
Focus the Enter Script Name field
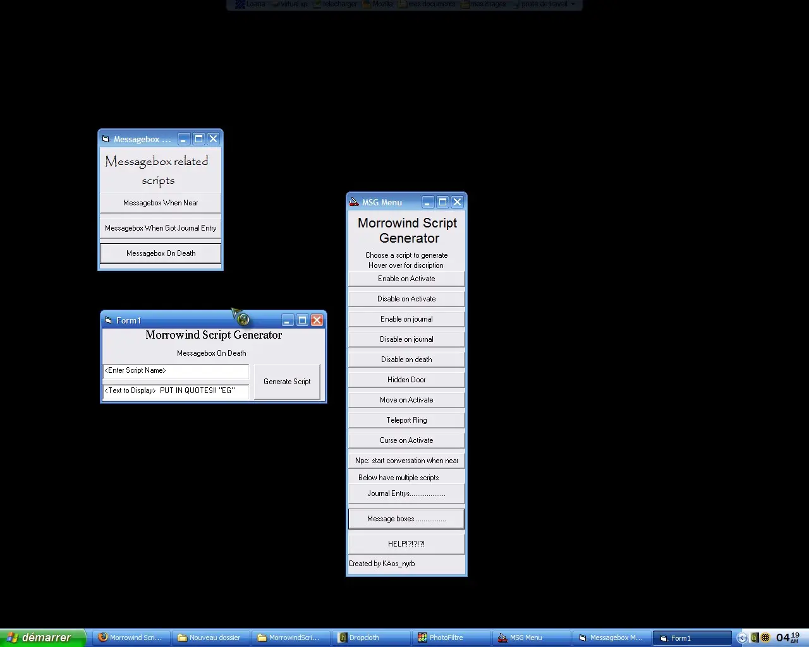176,371
